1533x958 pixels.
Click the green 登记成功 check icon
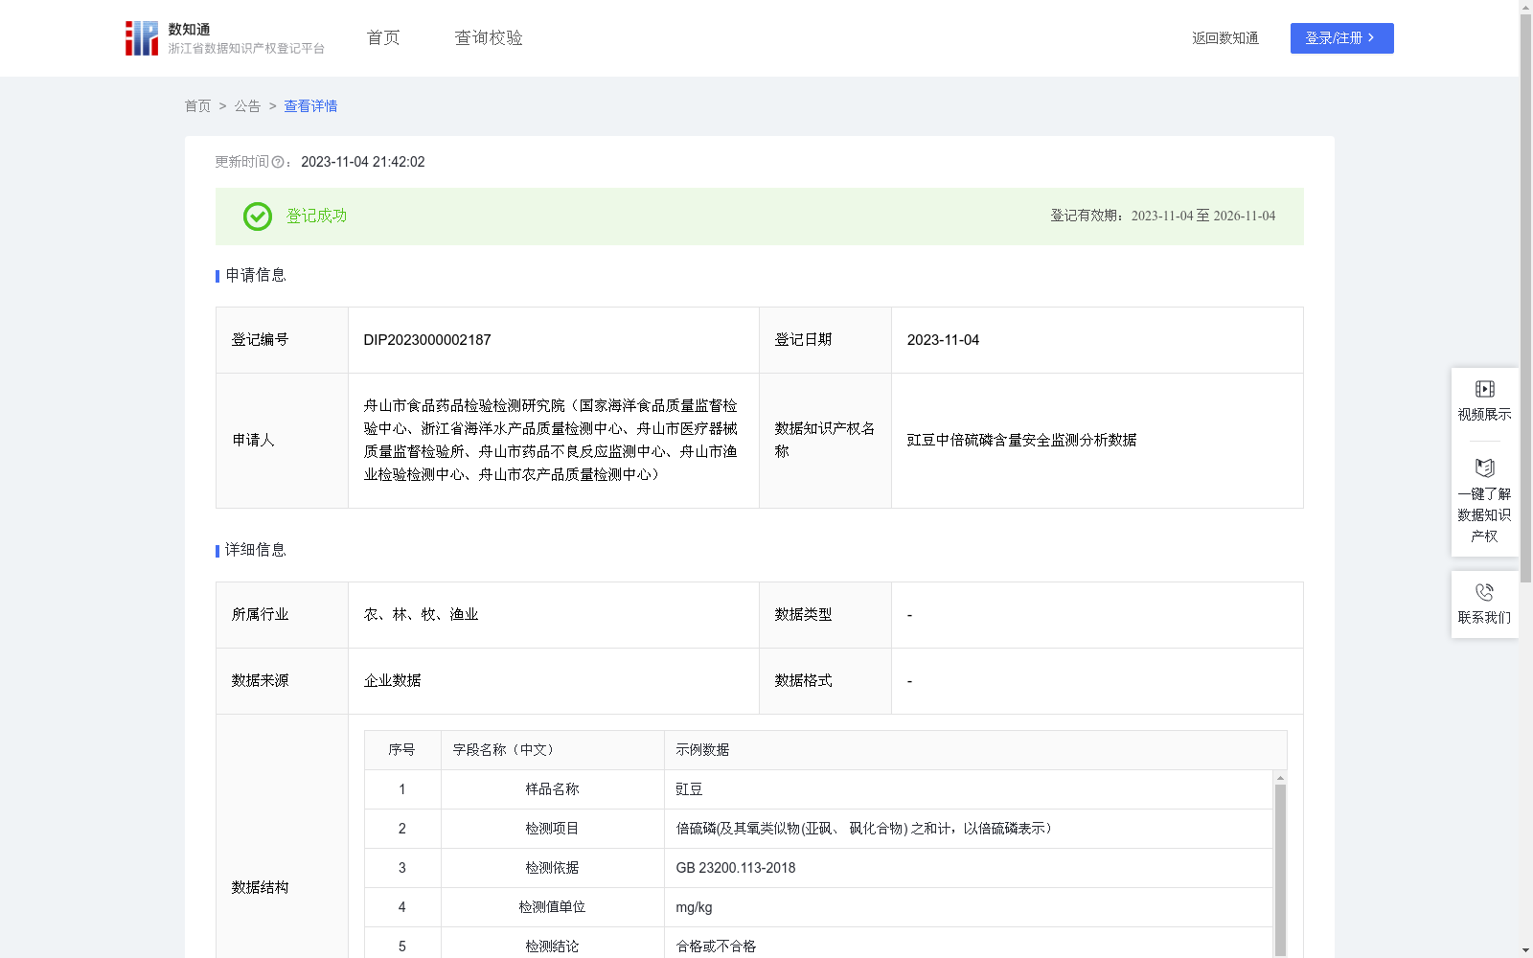tap(257, 217)
